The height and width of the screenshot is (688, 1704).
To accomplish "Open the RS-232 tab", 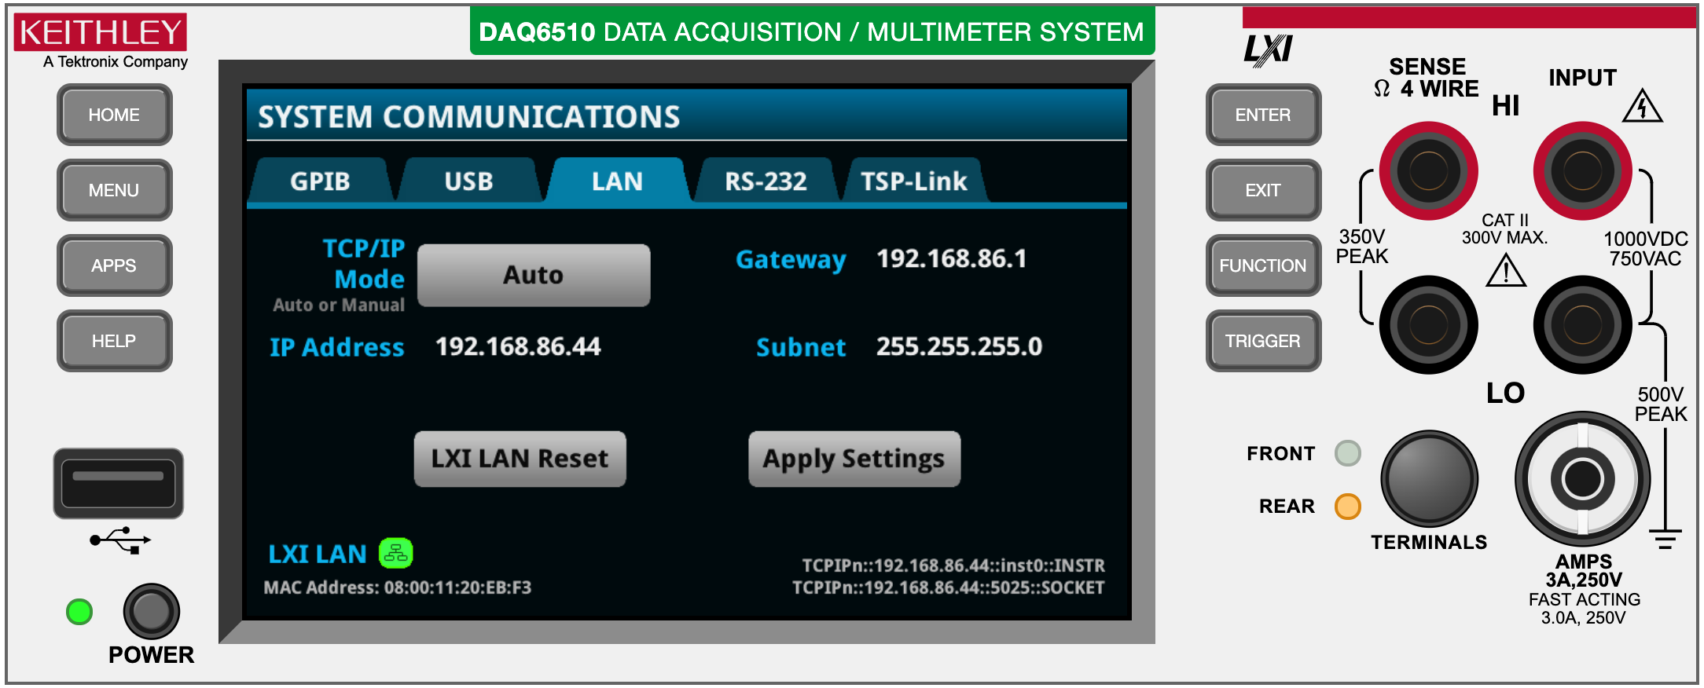I will 765,181.
